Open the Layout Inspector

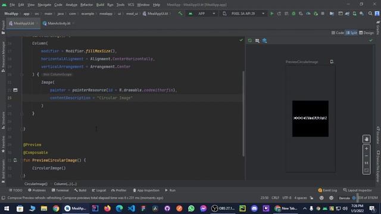click(x=357, y=190)
